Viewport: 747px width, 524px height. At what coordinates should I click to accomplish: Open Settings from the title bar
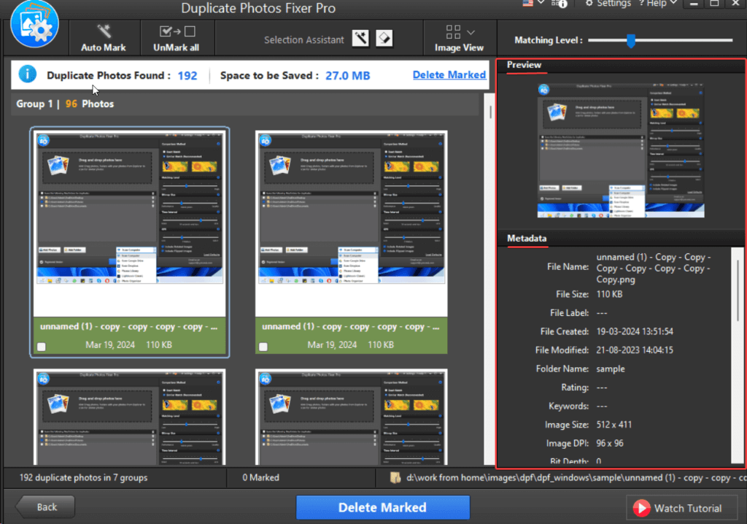pyautogui.click(x=608, y=4)
